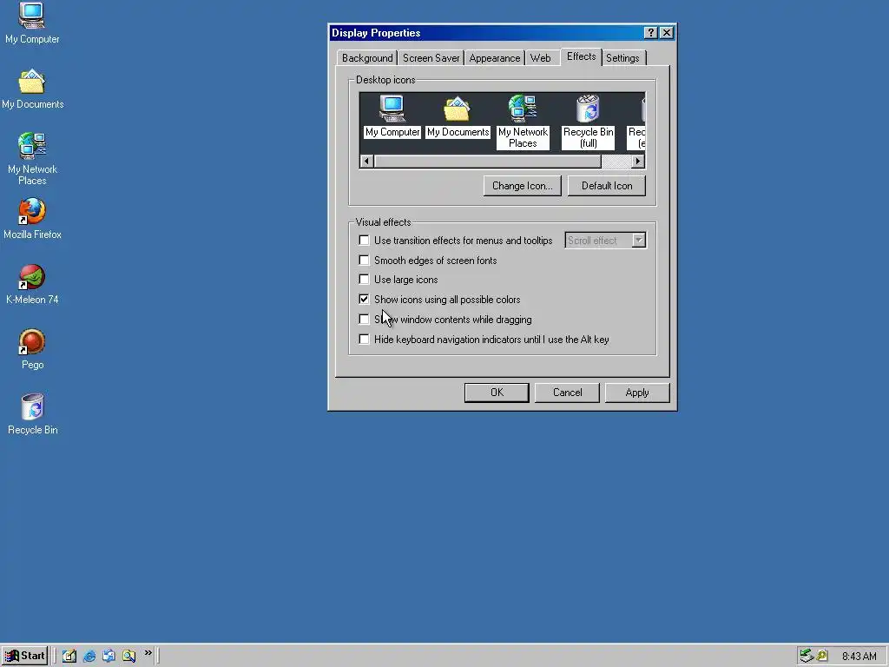Click Cancel in Display Properties

(567, 393)
